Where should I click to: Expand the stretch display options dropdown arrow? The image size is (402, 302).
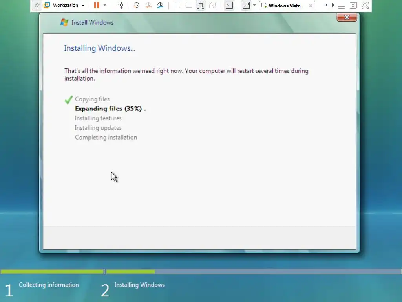[x=254, y=5]
